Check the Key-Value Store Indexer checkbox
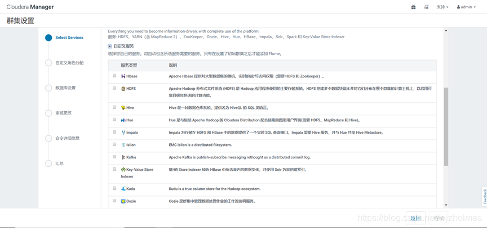The height and width of the screenshot is (228, 487). tap(114, 169)
